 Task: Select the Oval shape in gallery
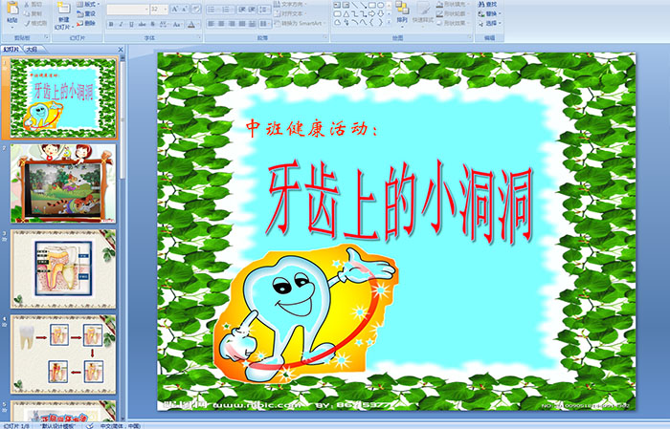pyautogui.click(x=380, y=5)
